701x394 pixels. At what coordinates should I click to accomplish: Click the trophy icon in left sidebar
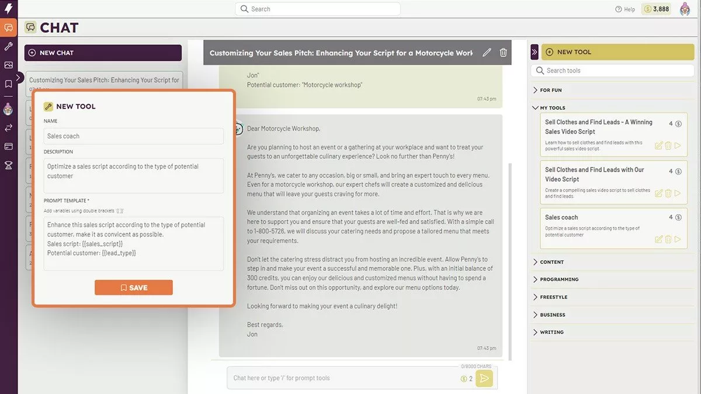point(9,165)
